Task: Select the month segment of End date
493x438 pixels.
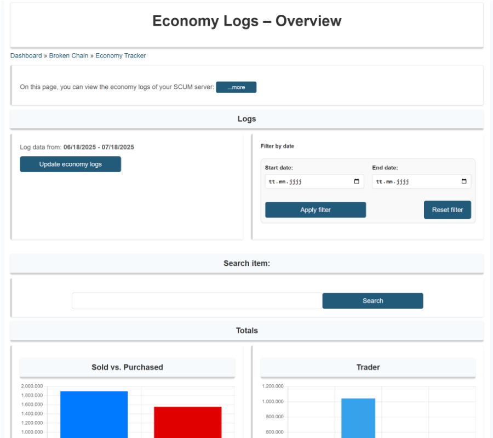Action: tap(391, 182)
